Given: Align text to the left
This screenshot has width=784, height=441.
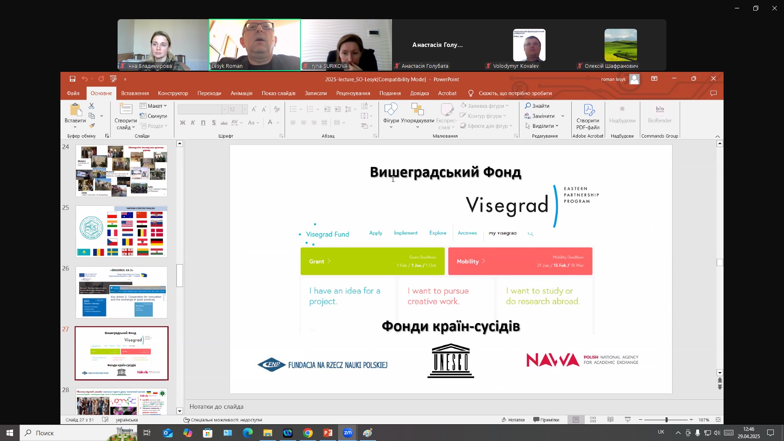Looking at the screenshot, I should click(x=293, y=122).
